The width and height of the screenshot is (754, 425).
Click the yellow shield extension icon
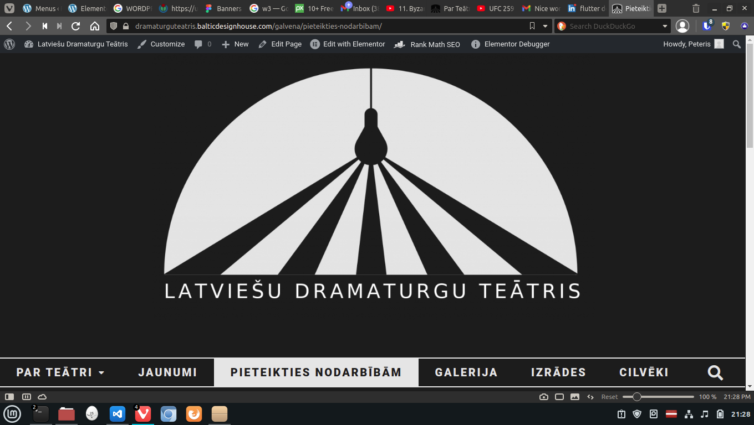point(726,26)
